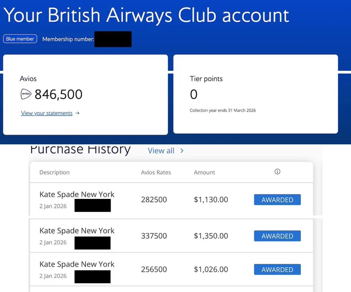The image size is (351, 292).
Task: Click the Blue member badge
Action: click(20, 39)
